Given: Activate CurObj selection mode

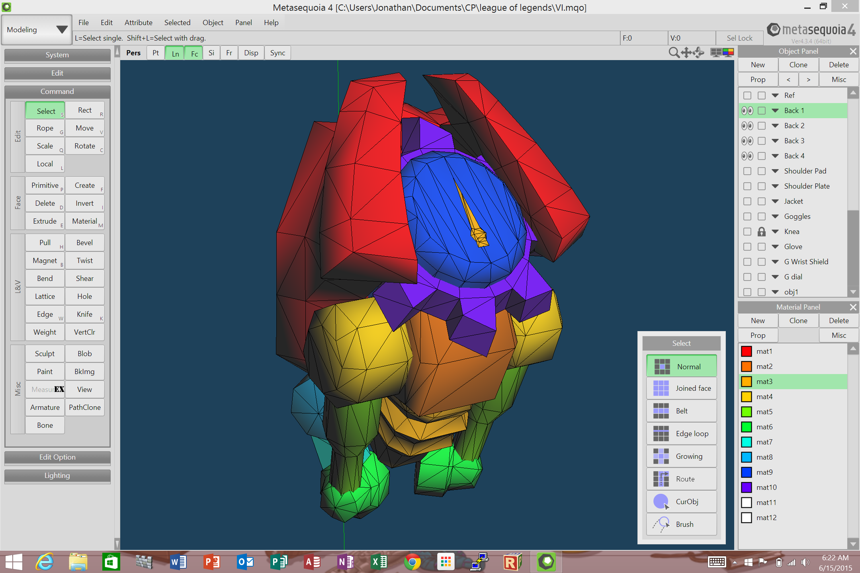Looking at the screenshot, I should [681, 502].
